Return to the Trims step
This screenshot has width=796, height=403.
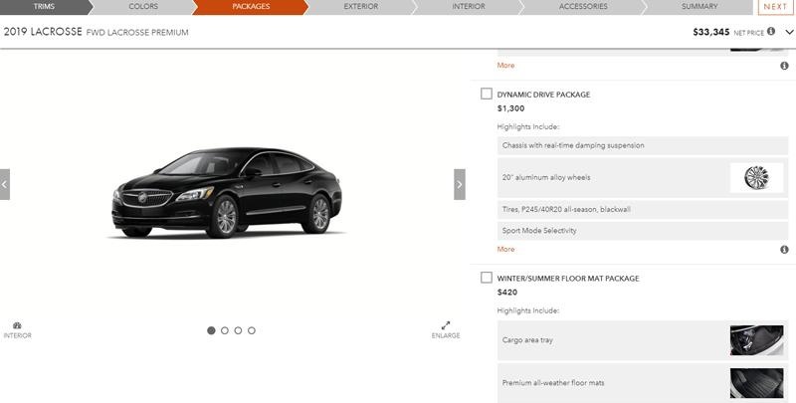tap(44, 7)
